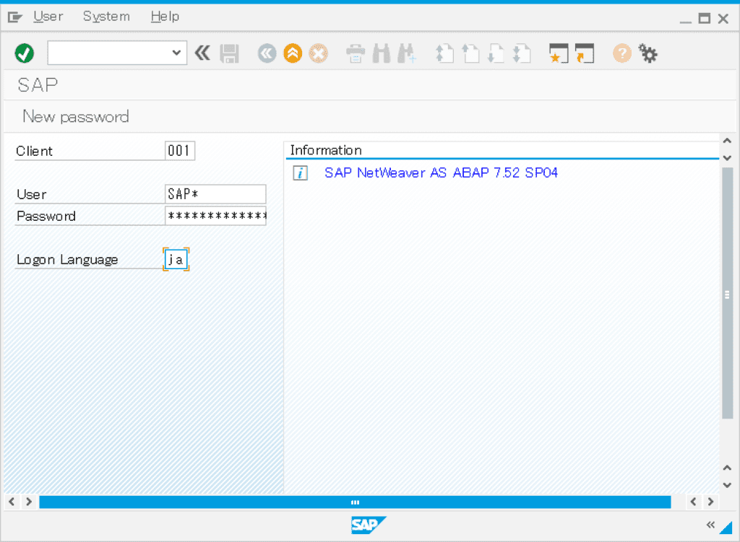Click the green Enter checkmark icon
This screenshot has width=740, height=542.
pyautogui.click(x=24, y=53)
